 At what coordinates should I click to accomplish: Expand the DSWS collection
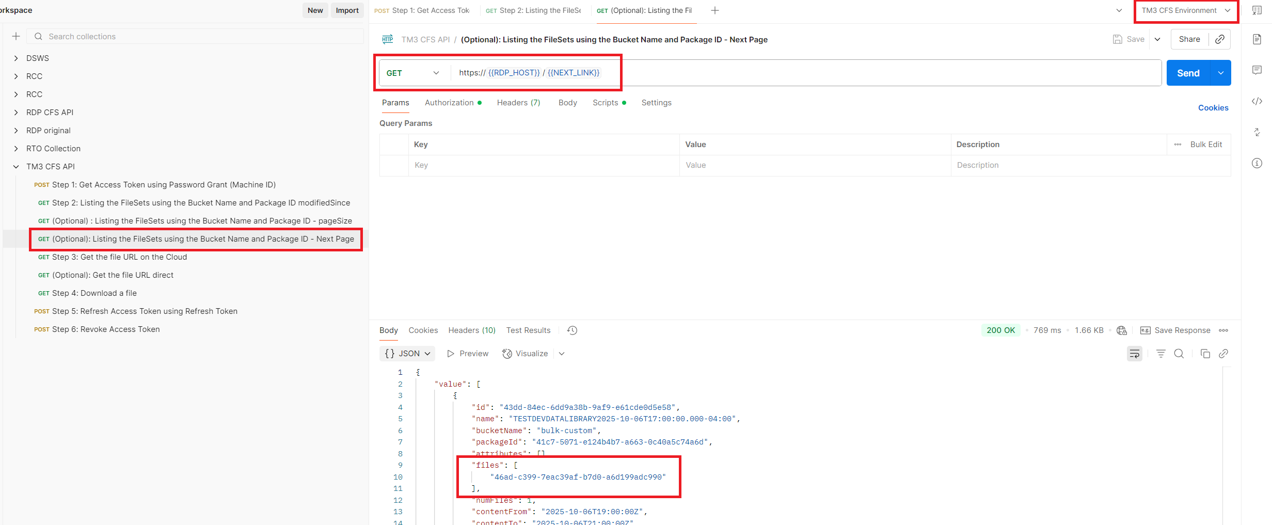[x=16, y=58]
